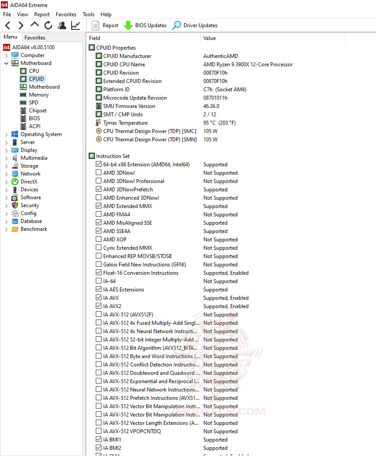Switch to the Menu tab
376x456 pixels.
[x=11, y=37]
